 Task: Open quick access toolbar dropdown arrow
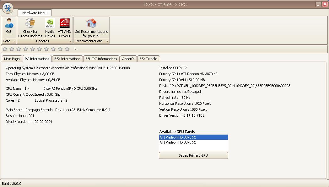(75, 49)
